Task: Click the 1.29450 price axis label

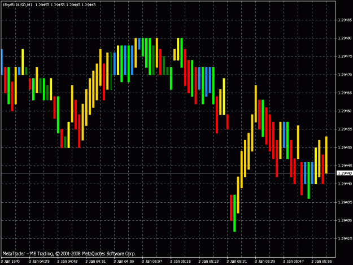Action: click(345, 147)
